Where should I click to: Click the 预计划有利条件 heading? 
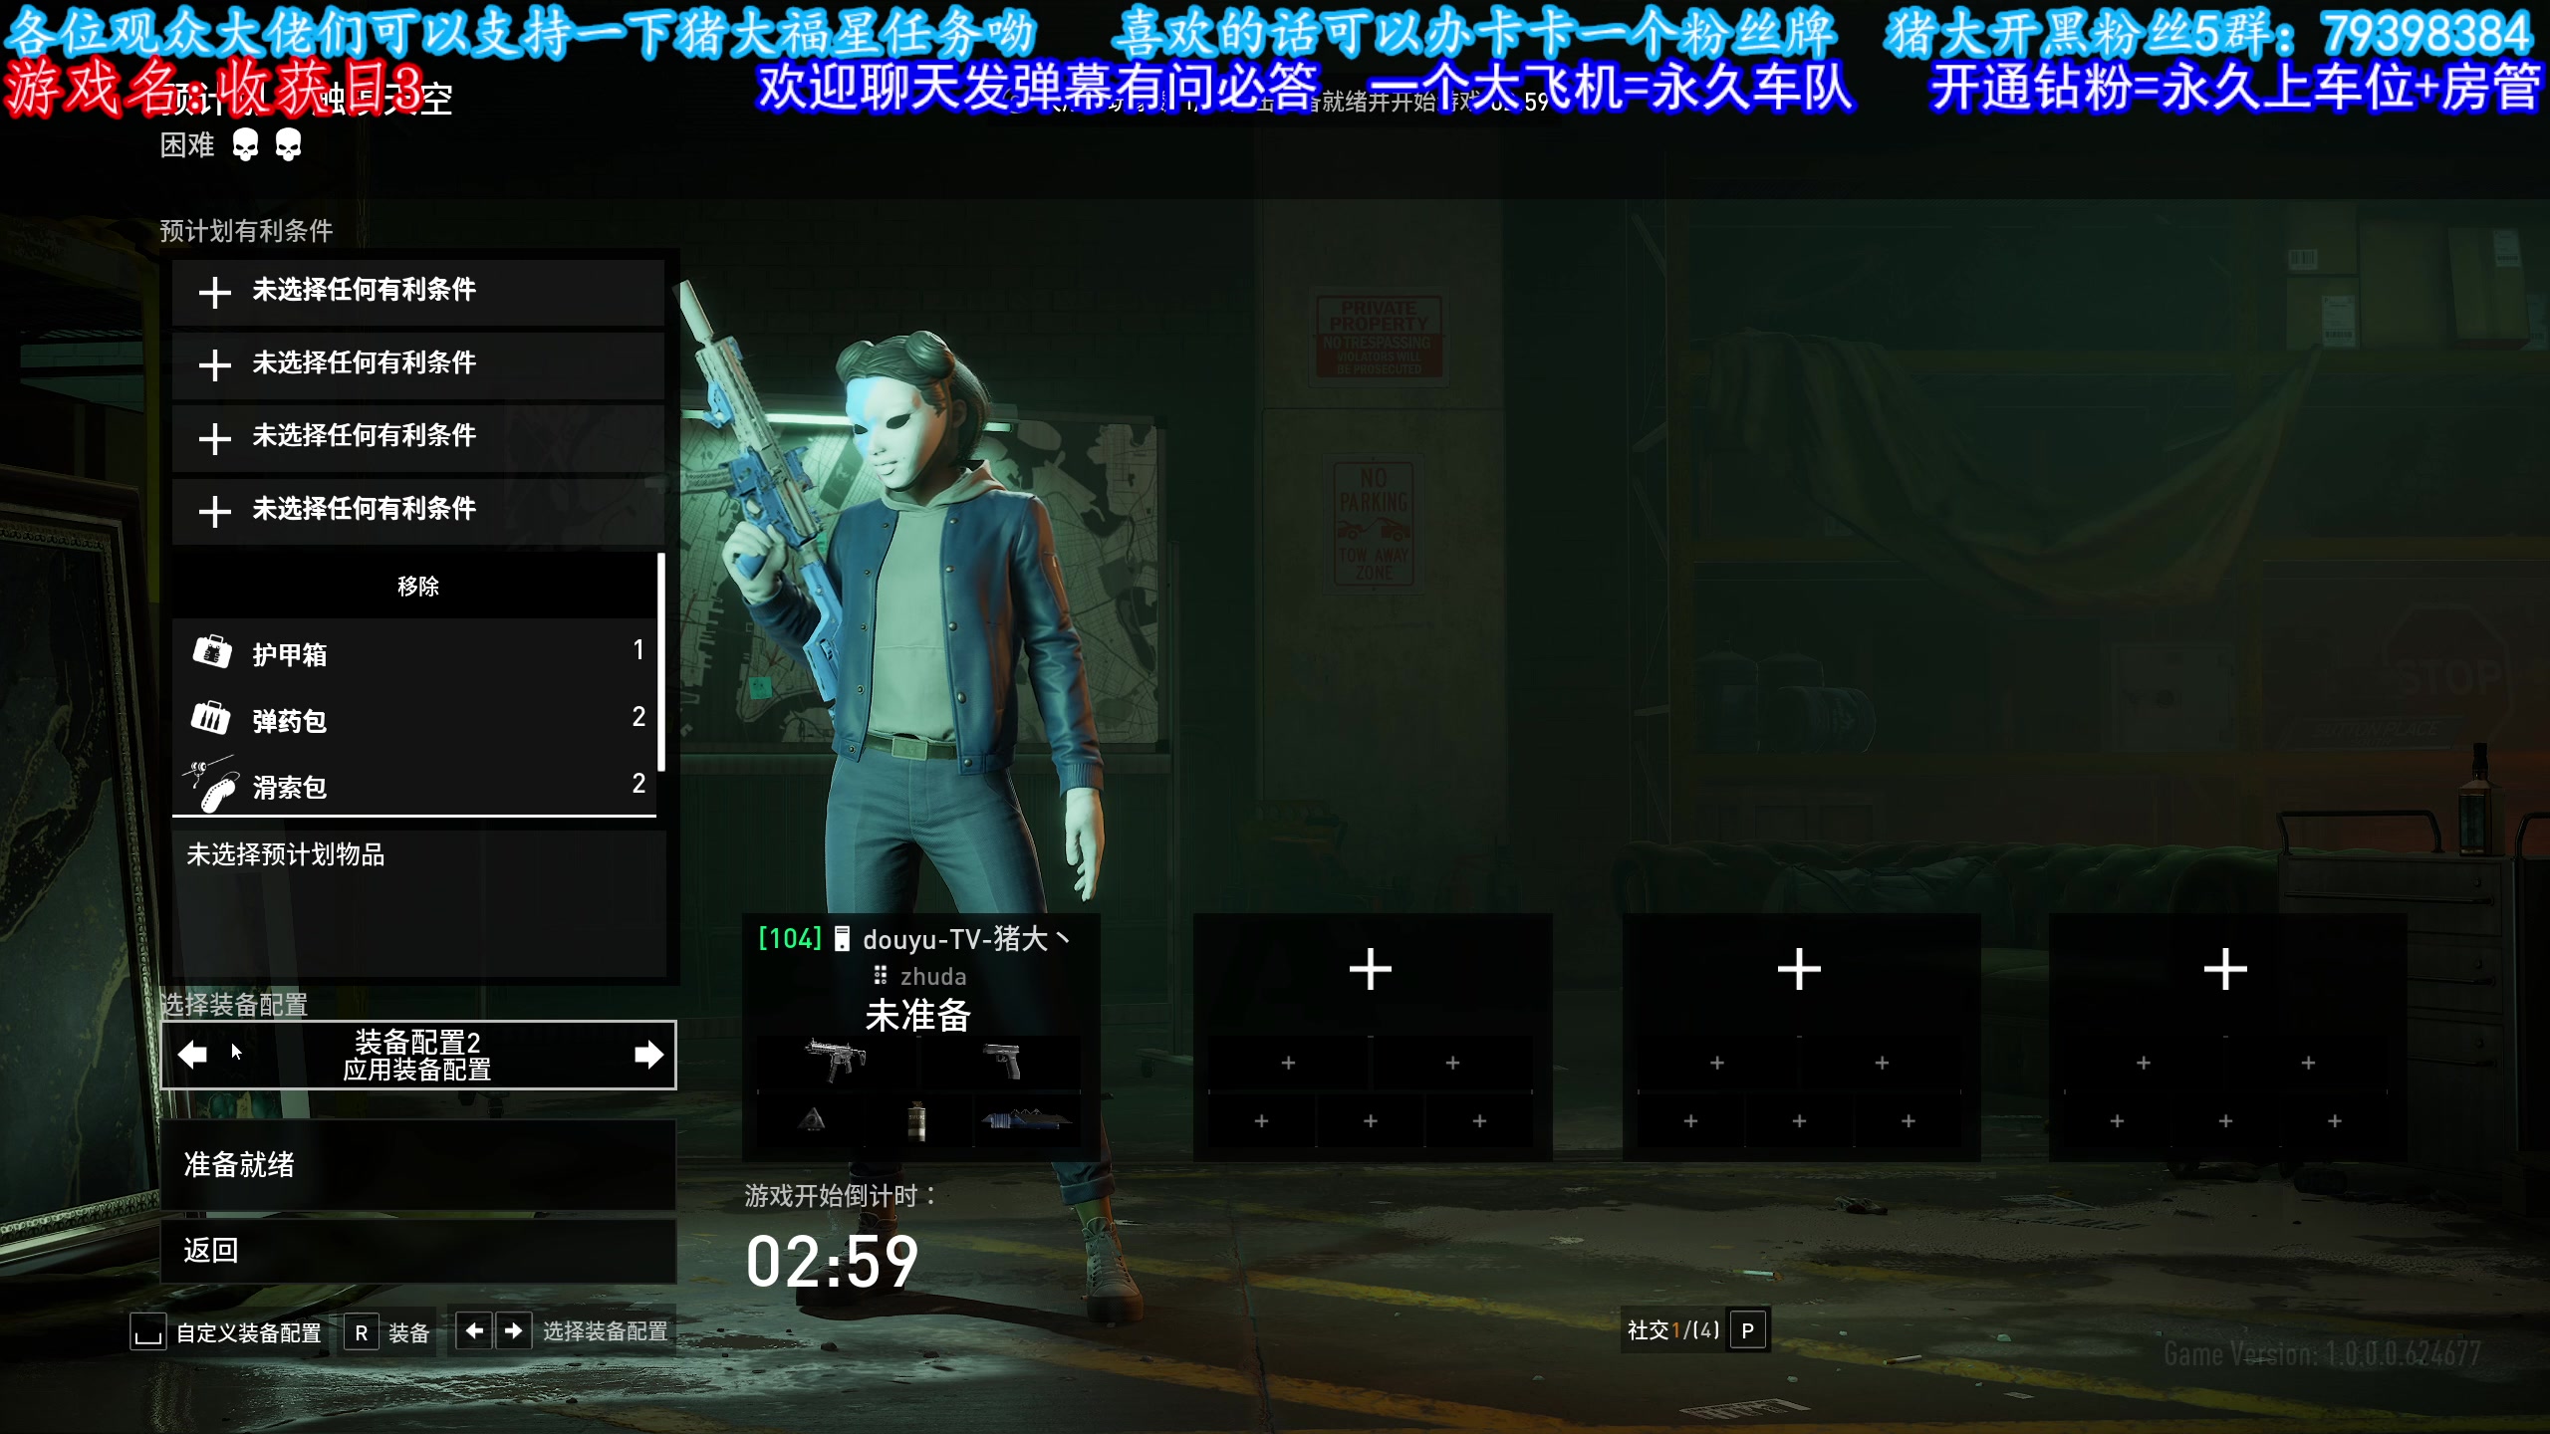pyautogui.click(x=246, y=231)
